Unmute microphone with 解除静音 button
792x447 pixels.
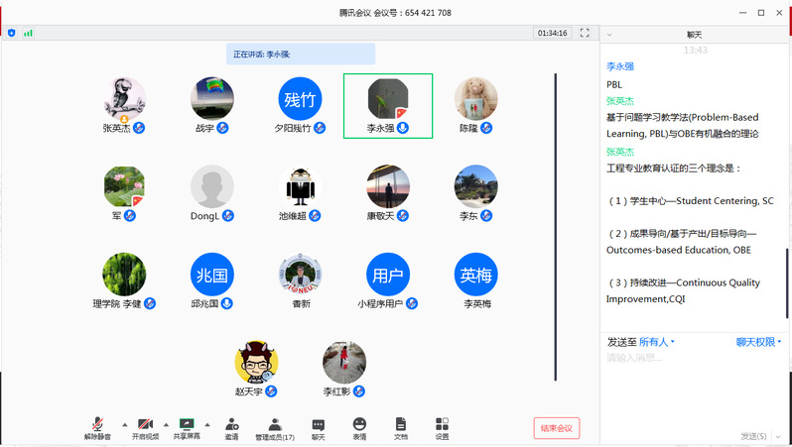coord(97,427)
